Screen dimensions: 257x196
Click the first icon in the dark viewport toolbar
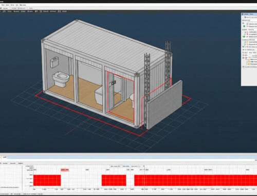4,11
